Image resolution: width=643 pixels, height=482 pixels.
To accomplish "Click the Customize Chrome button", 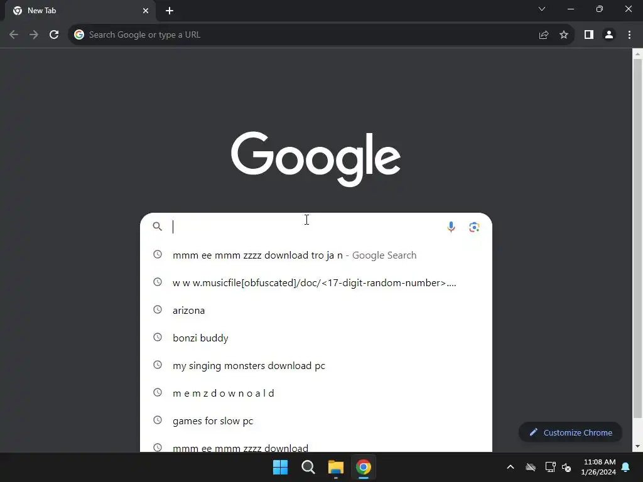I will tap(570, 432).
